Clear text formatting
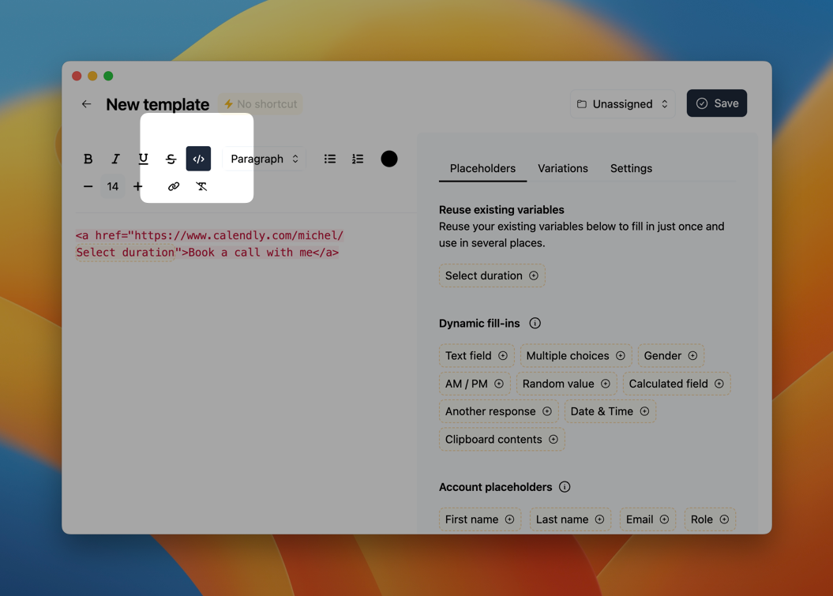This screenshot has height=596, width=833. pyautogui.click(x=201, y=186)
